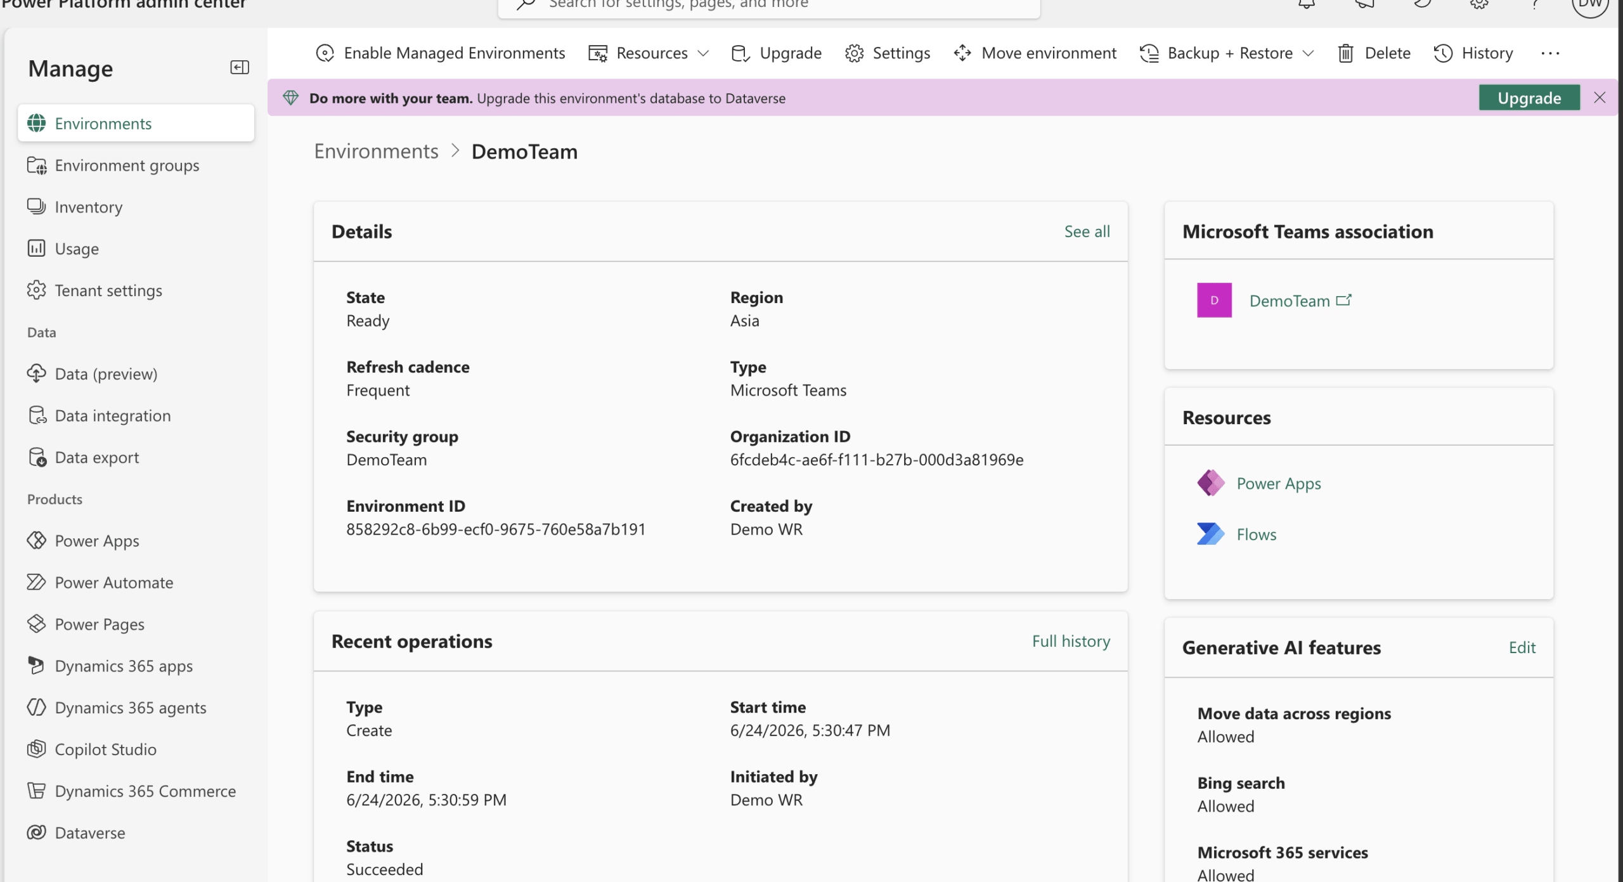This screenshot has width=1623, height=882.
Task: Open History from the command bar
Action: (1473, 53)
